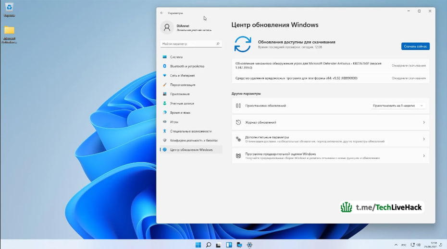The width and height of the screenshot is (447, 249).
Task: Open Учетные записи settings
Action: pos(191,103)
